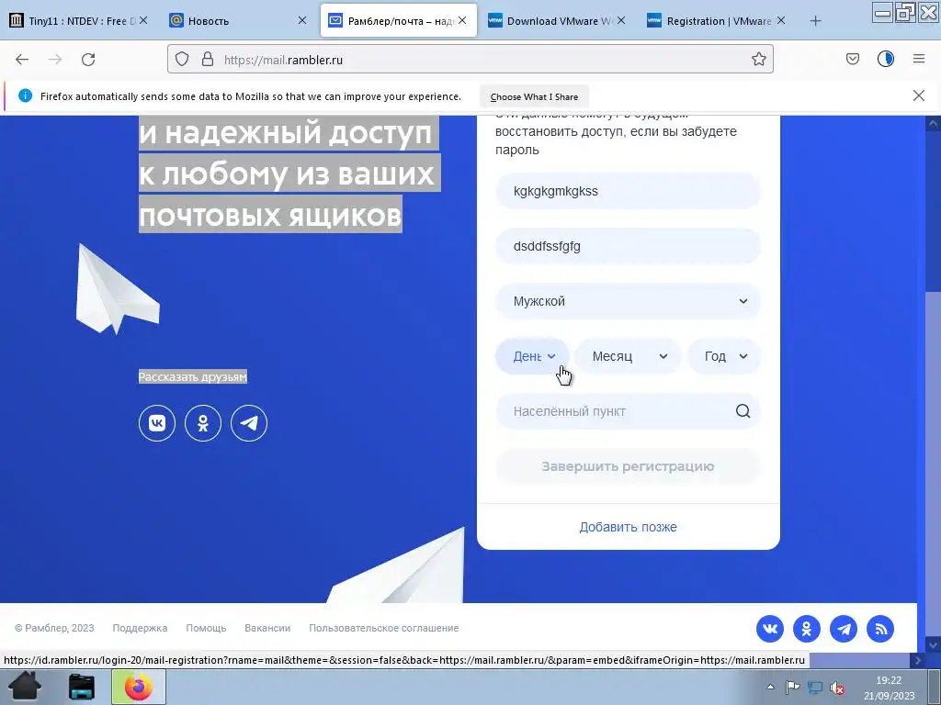
Task: Open the Год year dropdown
Action: coord(724,356)
